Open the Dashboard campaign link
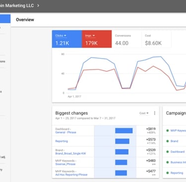 point(178,152)
